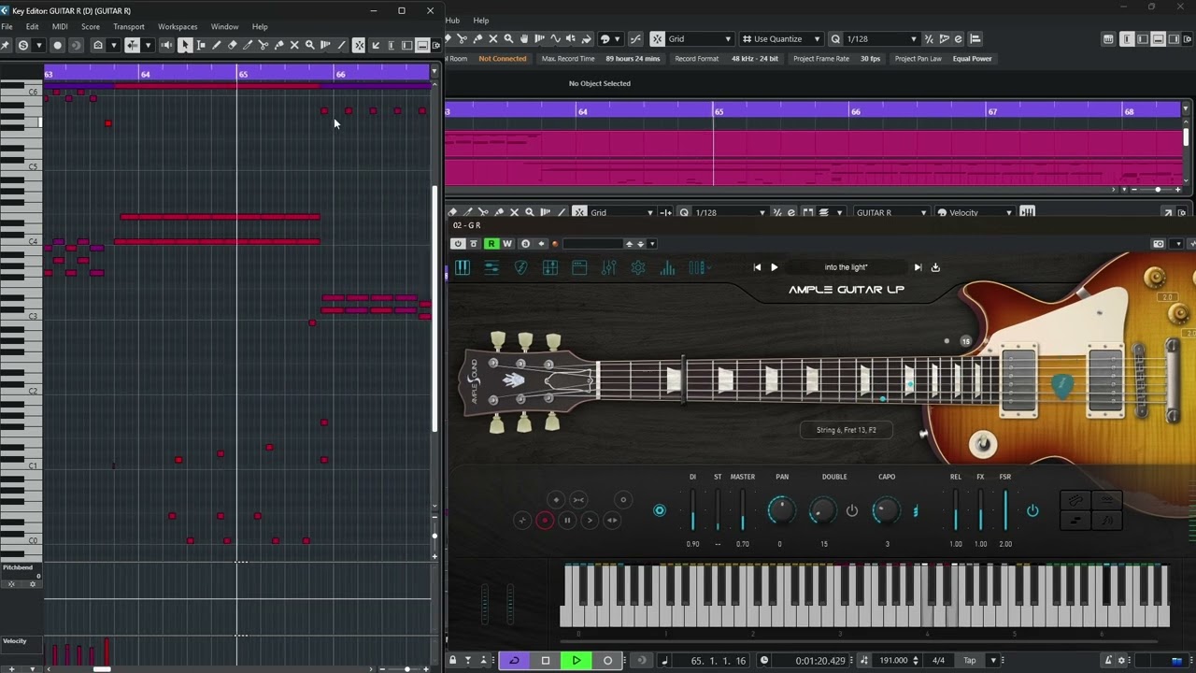Open the Workspaces menu
The width and height of the screenshot is (1196, 673).
178,26
